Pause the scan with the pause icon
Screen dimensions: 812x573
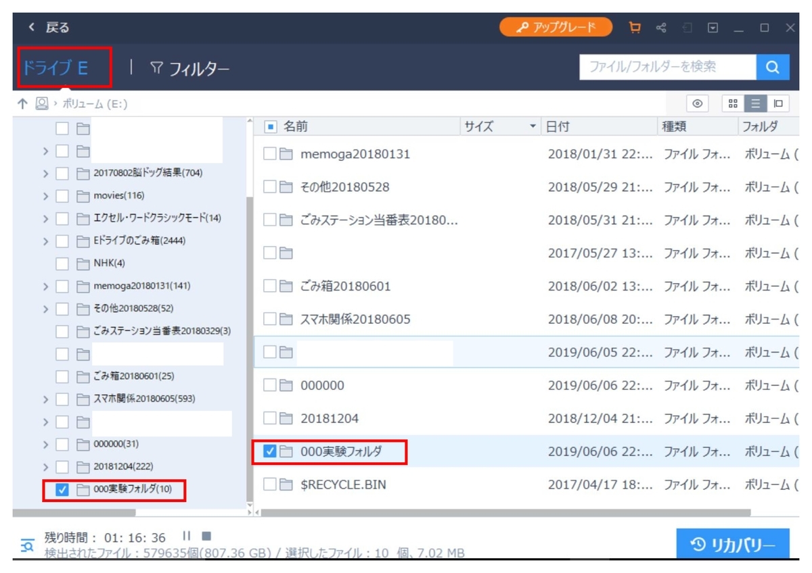tap(186, 535)
